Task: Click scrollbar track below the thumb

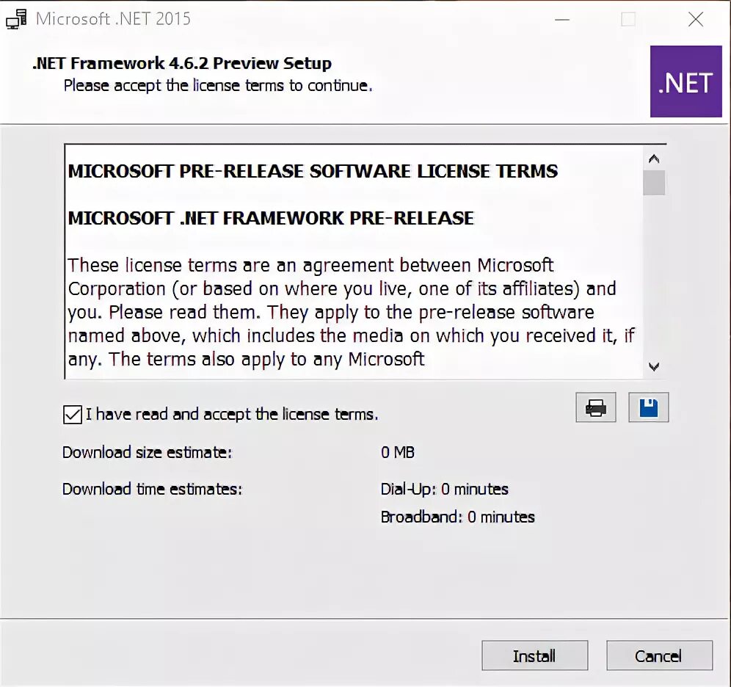Action: click(654, 276)
